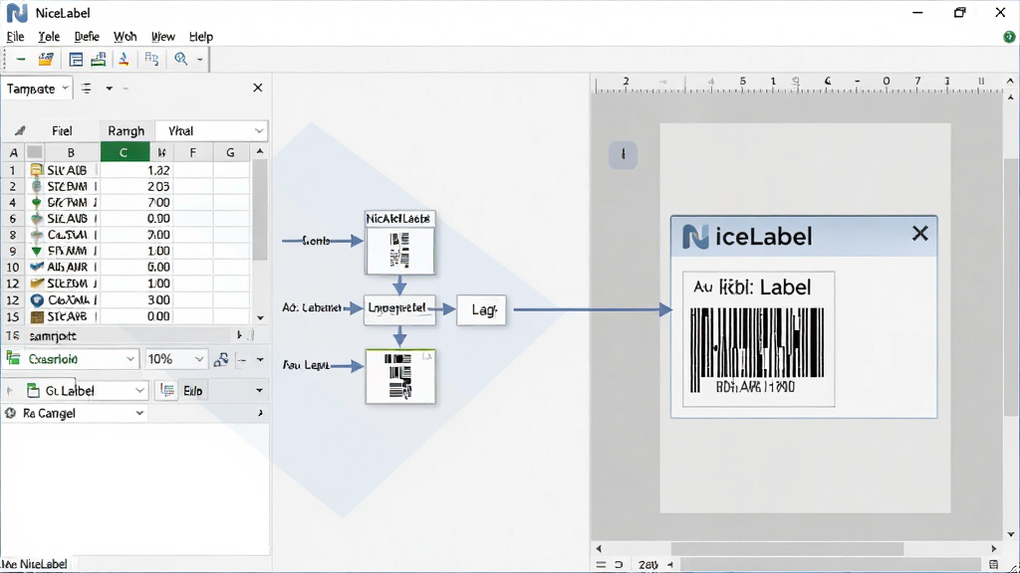Click the NiceLabel logo in the title bar

point(17,13)
